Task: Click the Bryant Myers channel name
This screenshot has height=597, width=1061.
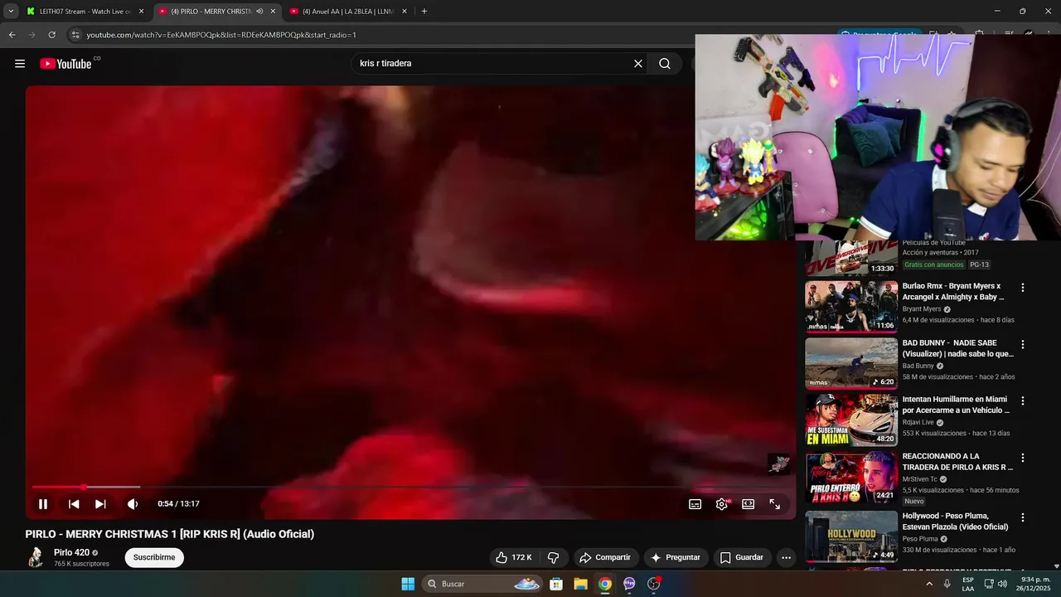Action: (x=922, y=309)
